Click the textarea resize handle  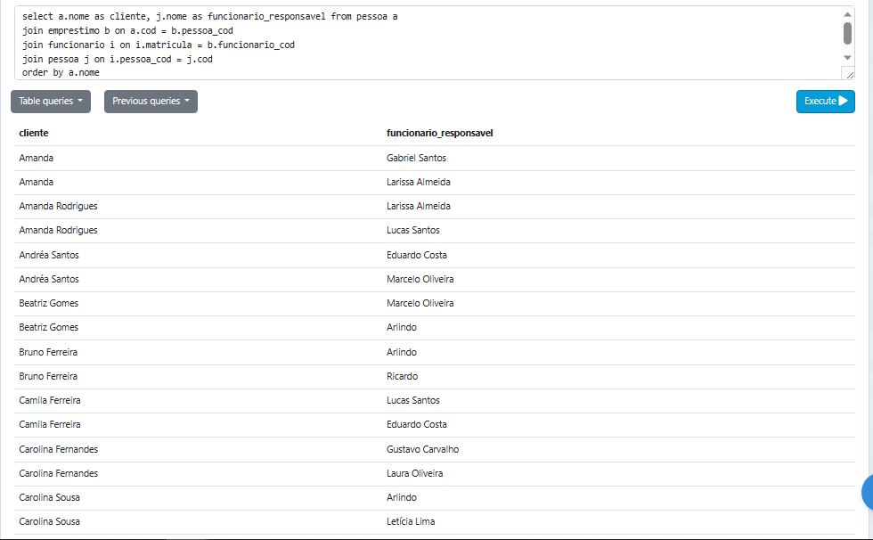click(850, 74)
